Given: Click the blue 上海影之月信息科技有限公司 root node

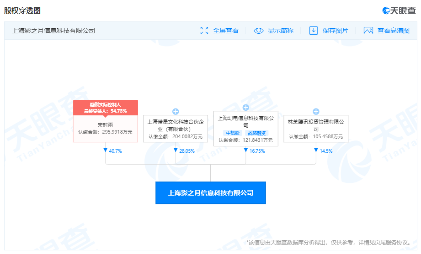Looking at the screenshot, I should (x=211, y=193).
